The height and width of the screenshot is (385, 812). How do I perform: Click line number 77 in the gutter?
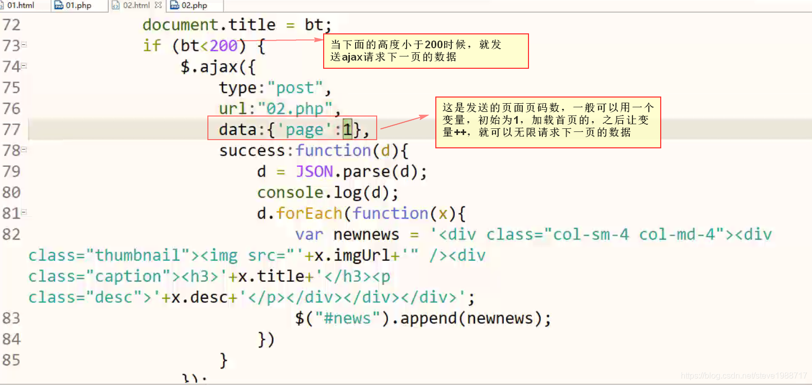click(x=11, y=129)
